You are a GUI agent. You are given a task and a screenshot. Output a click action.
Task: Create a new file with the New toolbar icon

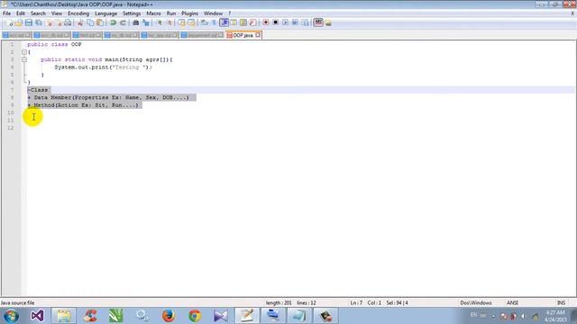[10, 22]
